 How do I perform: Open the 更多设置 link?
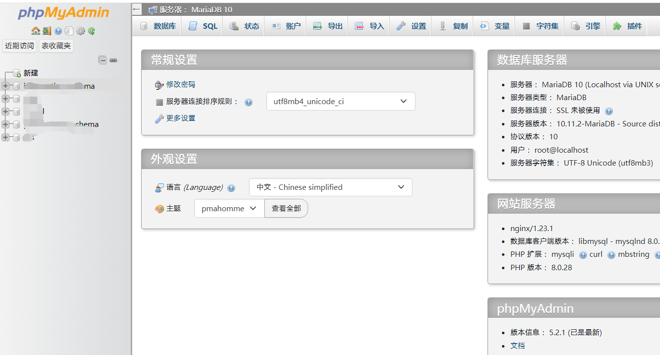180,118
